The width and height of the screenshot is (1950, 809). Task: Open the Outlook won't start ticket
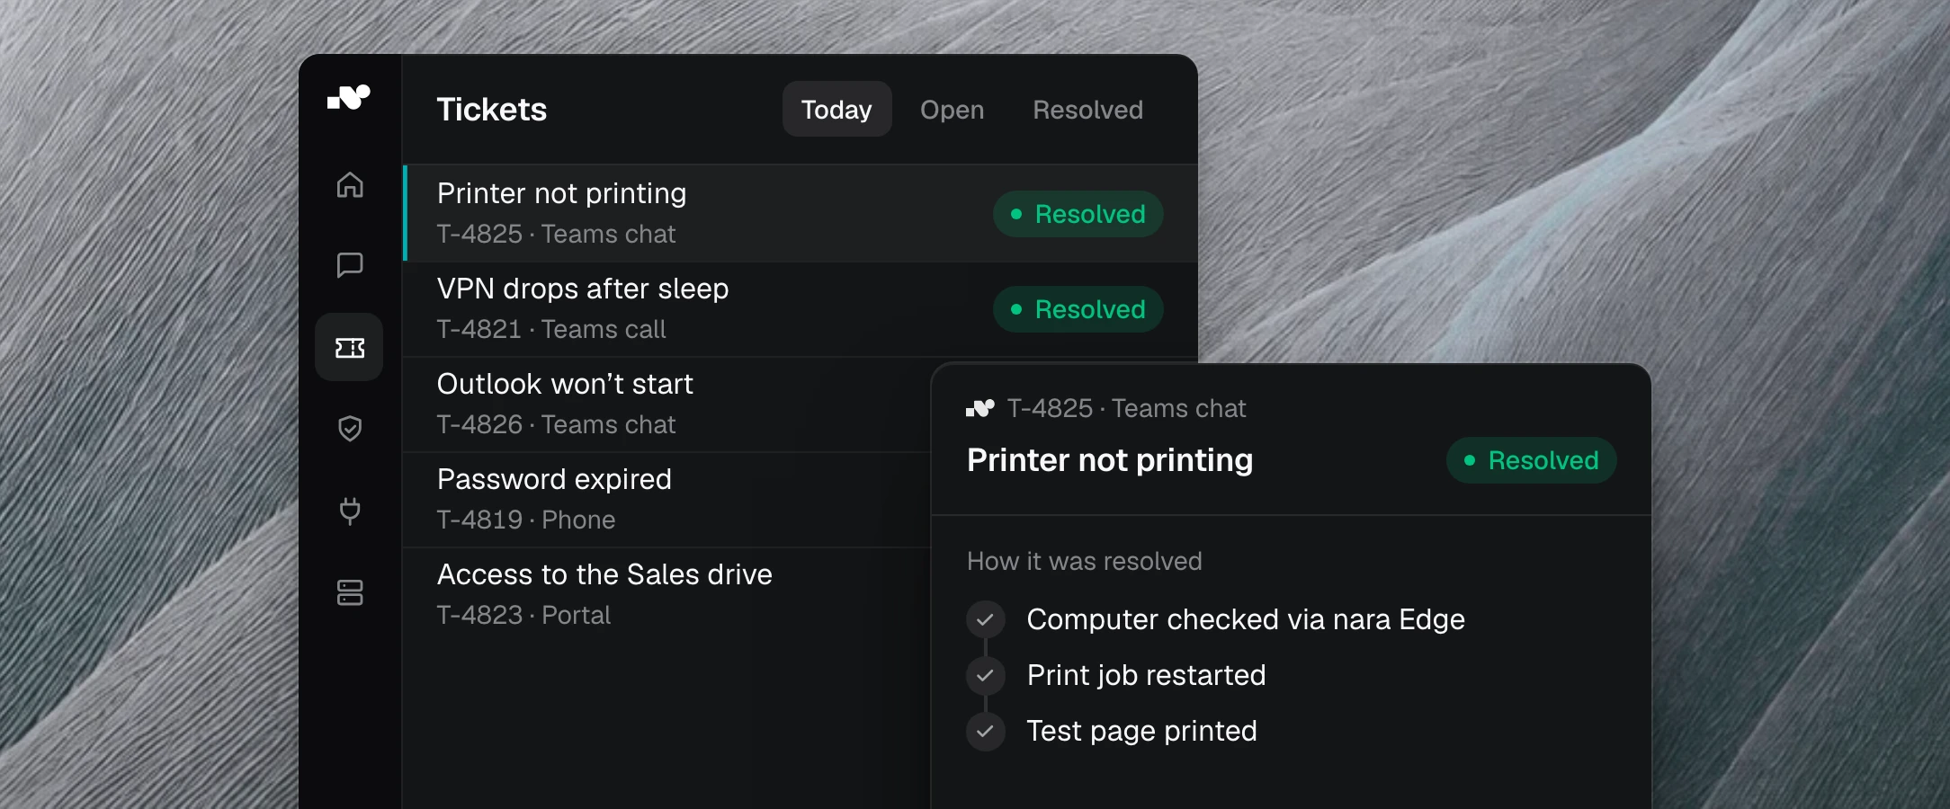[666, 404]
